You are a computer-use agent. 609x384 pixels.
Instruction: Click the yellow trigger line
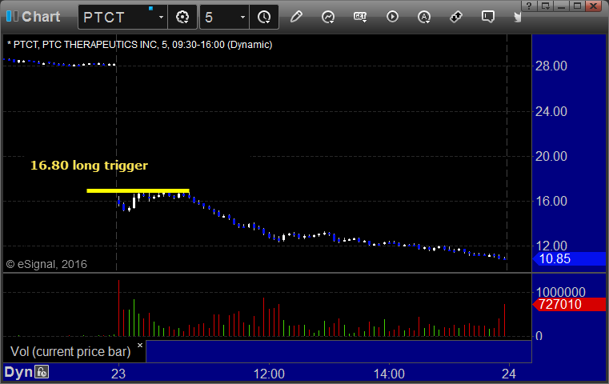pos(138,190)
